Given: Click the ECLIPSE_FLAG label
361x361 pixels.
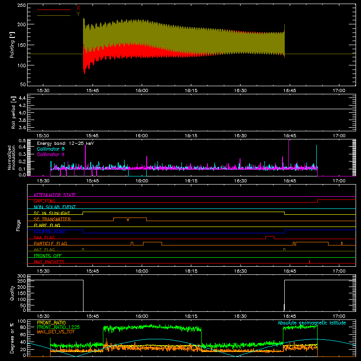Looking at the screenshot, I should coord(49,231).
